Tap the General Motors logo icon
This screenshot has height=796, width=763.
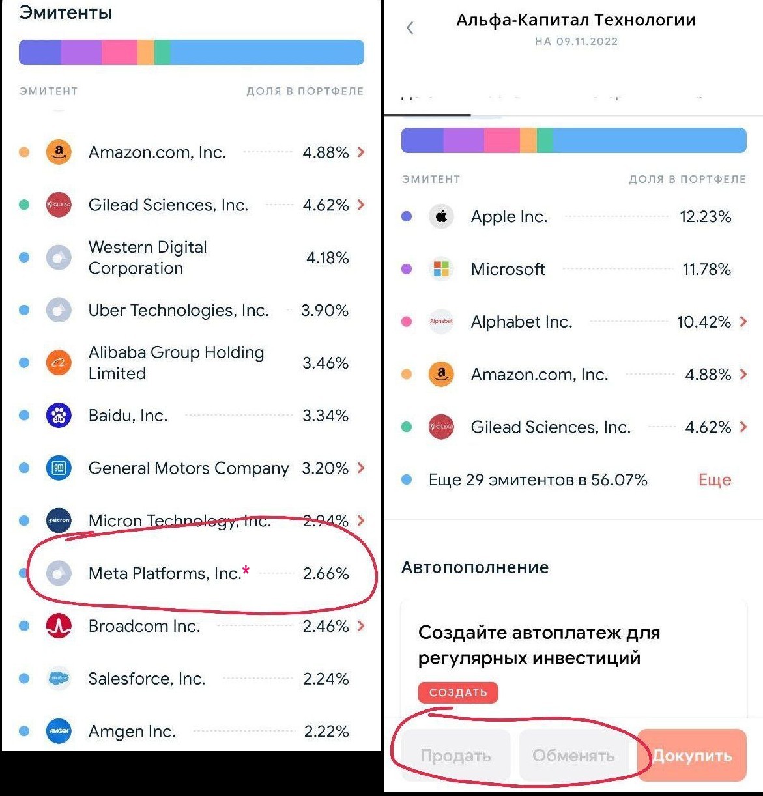59,468
